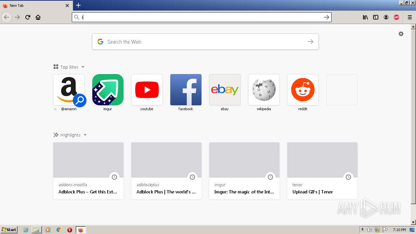416x234 pixels.
Task: Click the wikipedia site label
Action: 264,109
